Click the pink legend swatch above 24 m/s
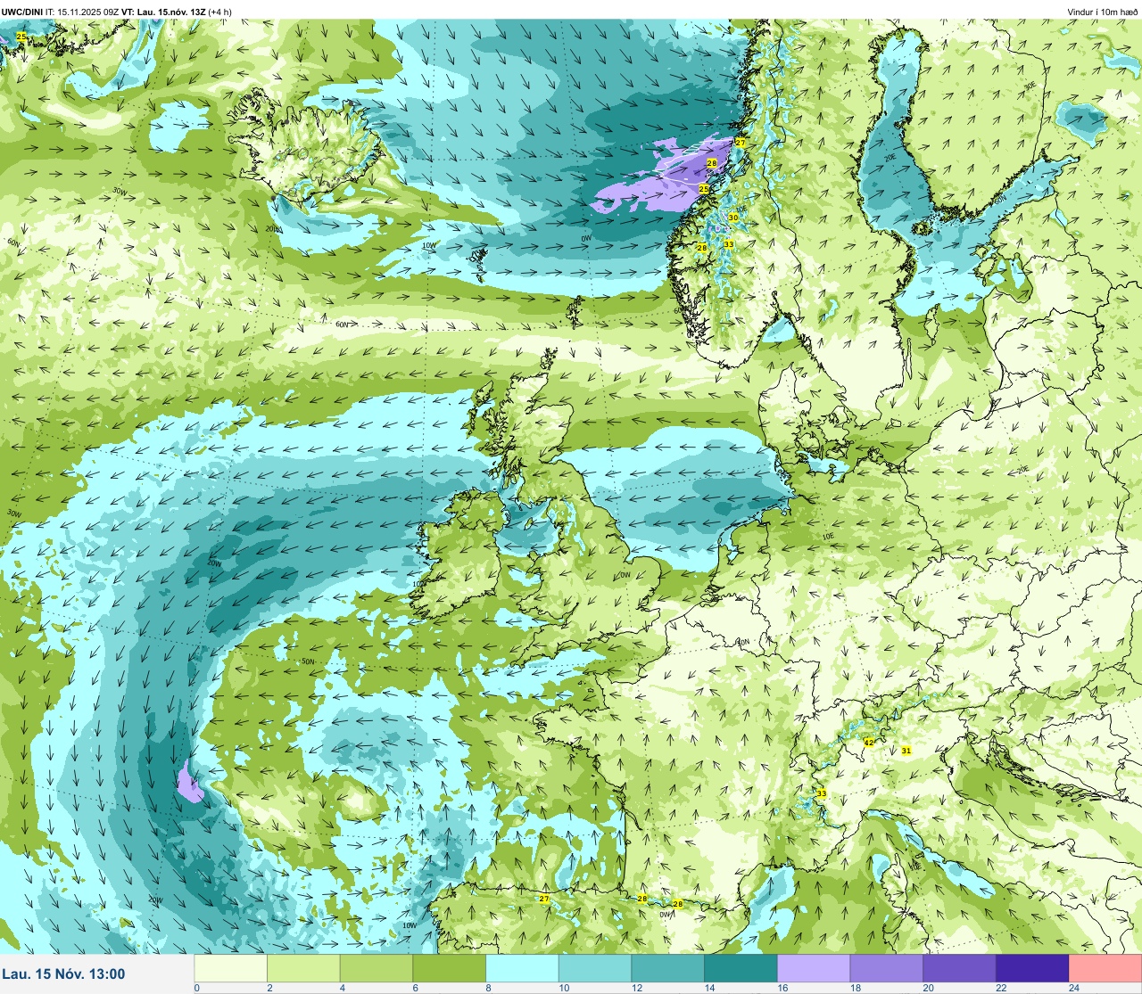Image resolution: width=1142 pixels, height=994 pixels. click(1105, 968)
